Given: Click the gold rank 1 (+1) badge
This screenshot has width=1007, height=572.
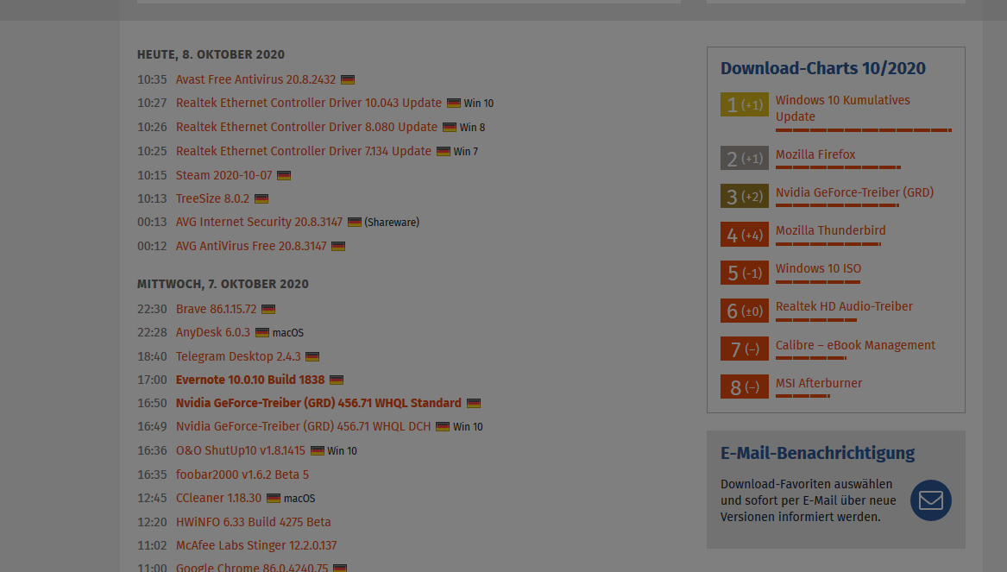Looking at the screenshot, I should tap(745, 104).
